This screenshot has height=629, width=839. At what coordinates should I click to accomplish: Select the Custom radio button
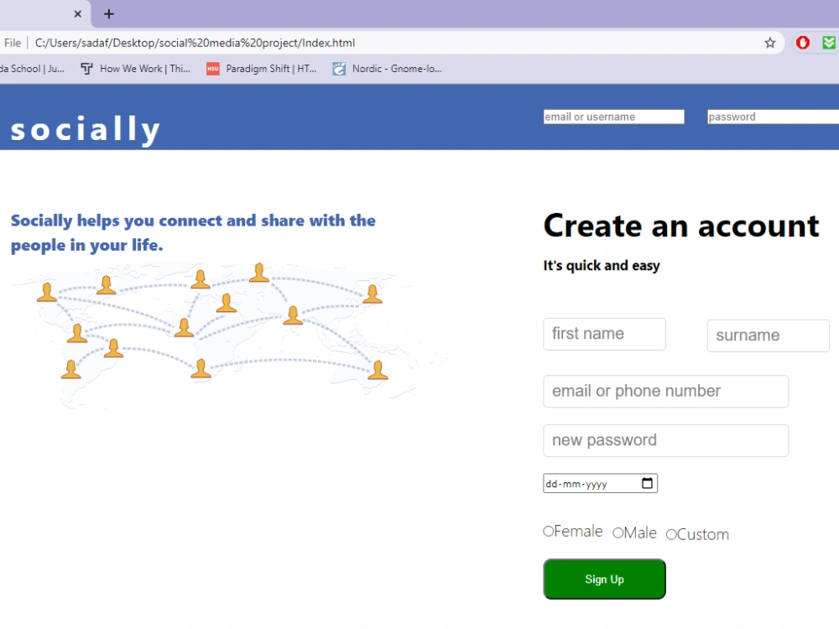point(671,534)
